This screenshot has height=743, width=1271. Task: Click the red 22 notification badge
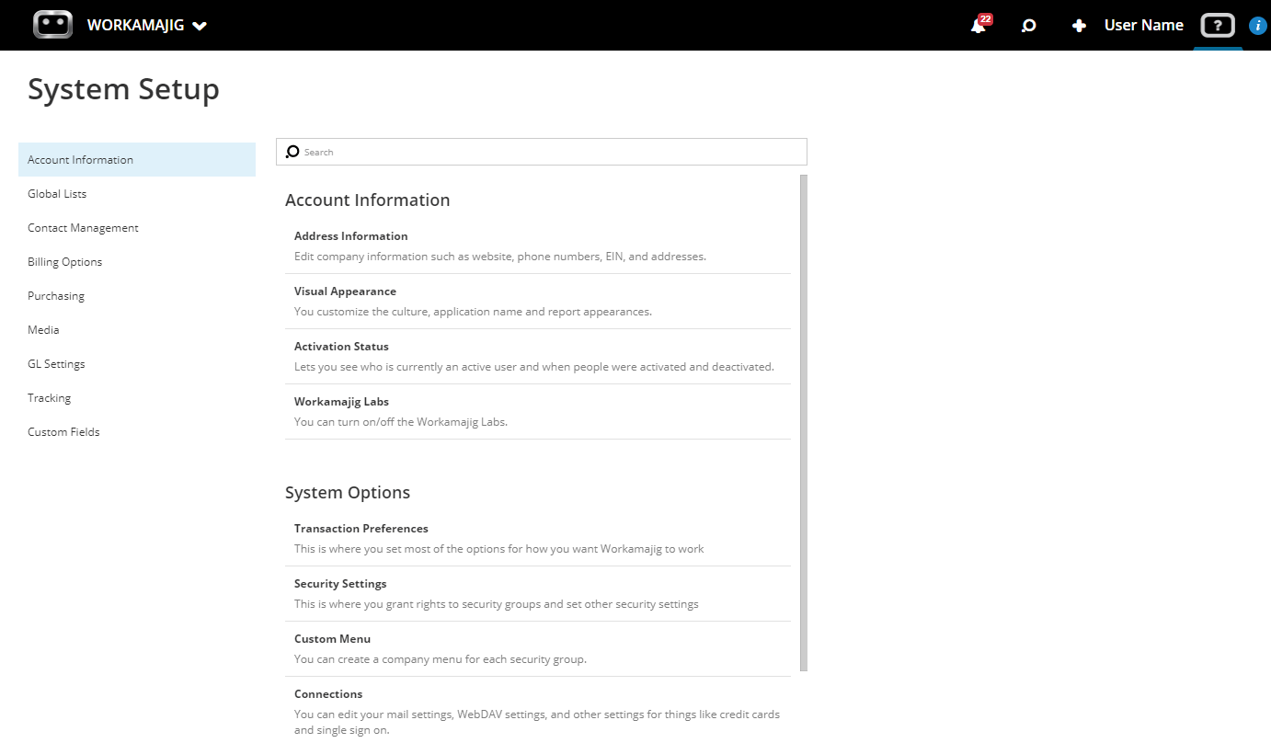coord(986,18)
